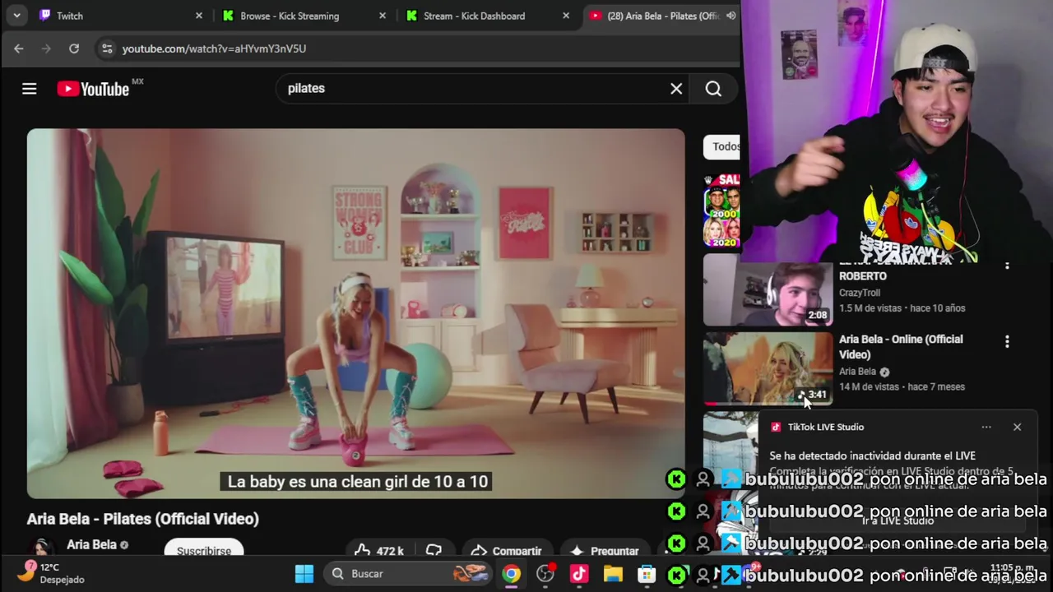This screenshot has width=1053, height=592.
Task: Close the Stream - Kick Dashboard tab
Action: pyautogui.click(x=566, y=16)
